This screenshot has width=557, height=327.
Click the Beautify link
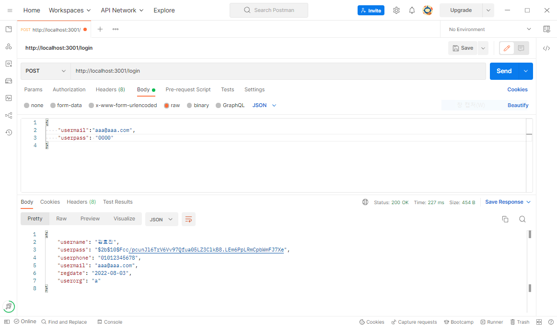pyautogui.click(x=518, y=105)
